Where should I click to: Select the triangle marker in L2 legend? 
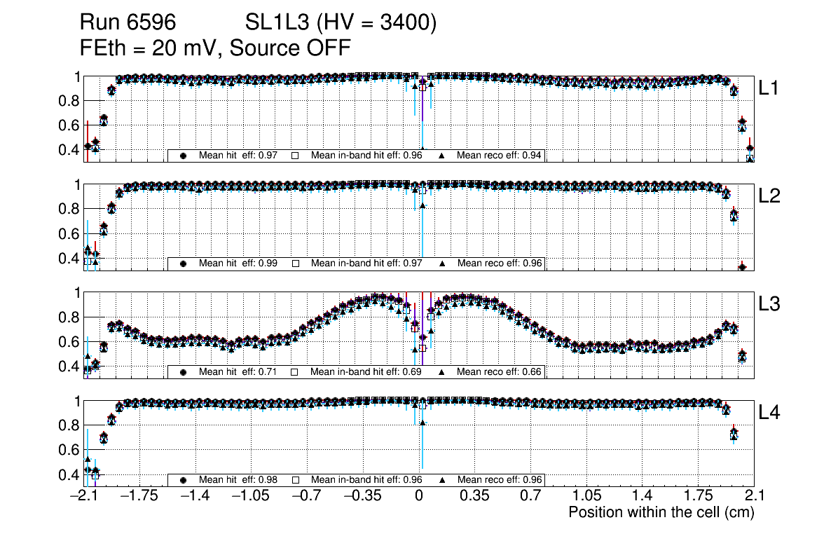pos(442,263)
